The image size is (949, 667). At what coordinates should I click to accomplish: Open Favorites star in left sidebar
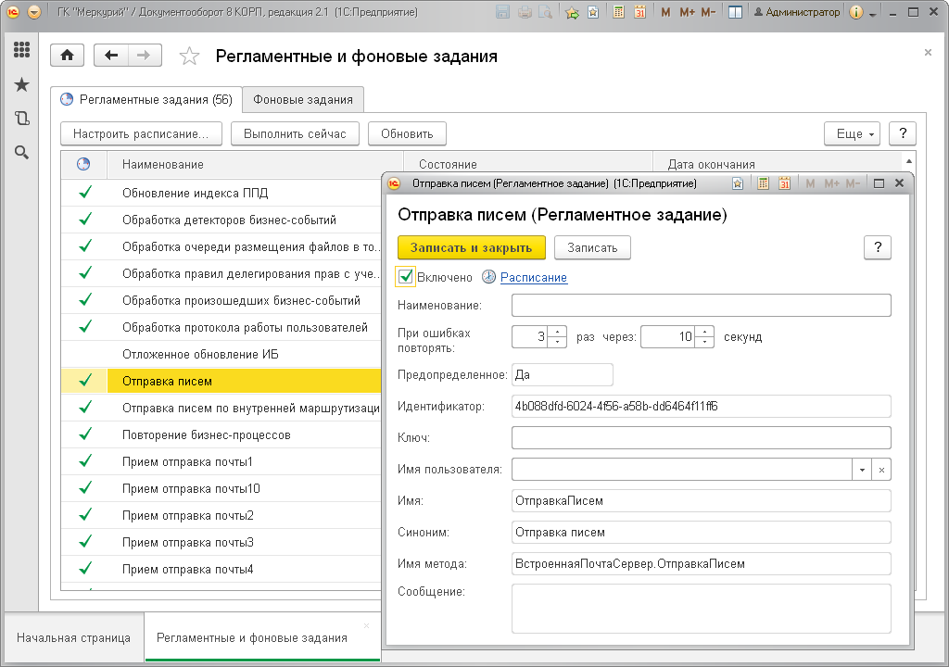click(x=22, y=84)
